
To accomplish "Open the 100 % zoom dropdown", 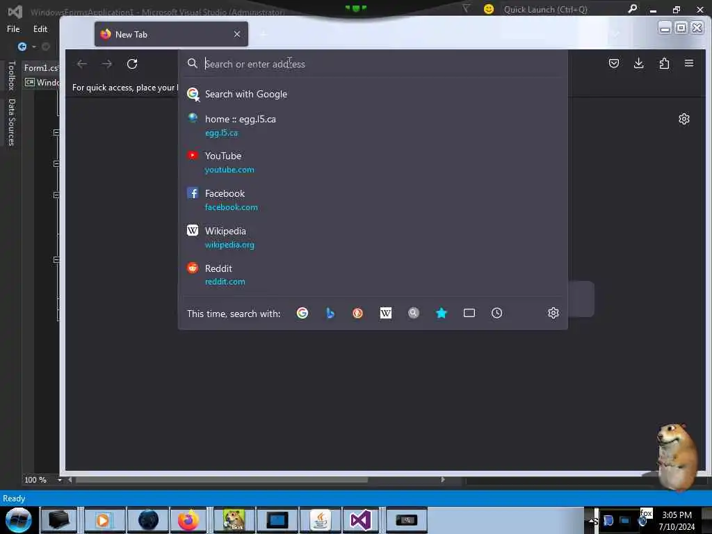I will [x=60, y=480].
